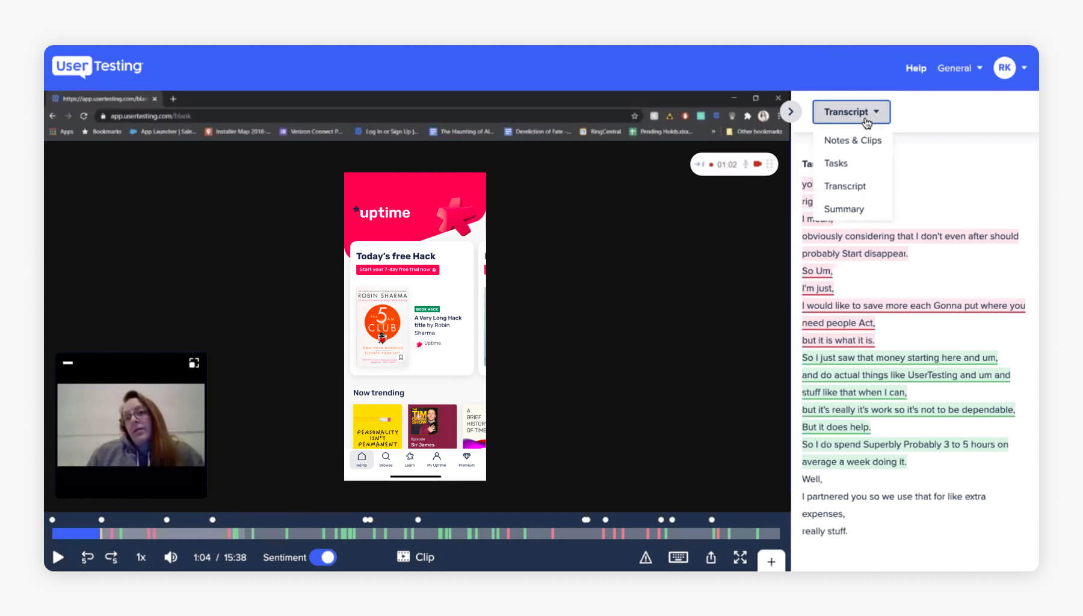Tap Learn in the Uptime app

pos(410,459)
